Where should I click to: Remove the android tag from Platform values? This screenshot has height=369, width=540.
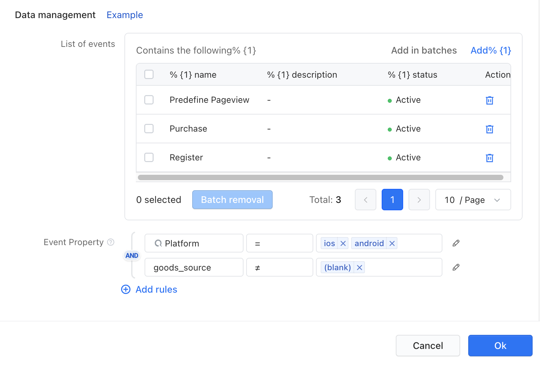[x=392, y=243]
